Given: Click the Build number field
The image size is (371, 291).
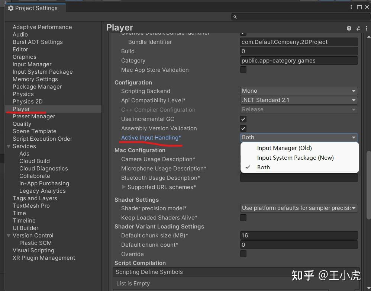Looking at the screenshot, I should (299, 51).
